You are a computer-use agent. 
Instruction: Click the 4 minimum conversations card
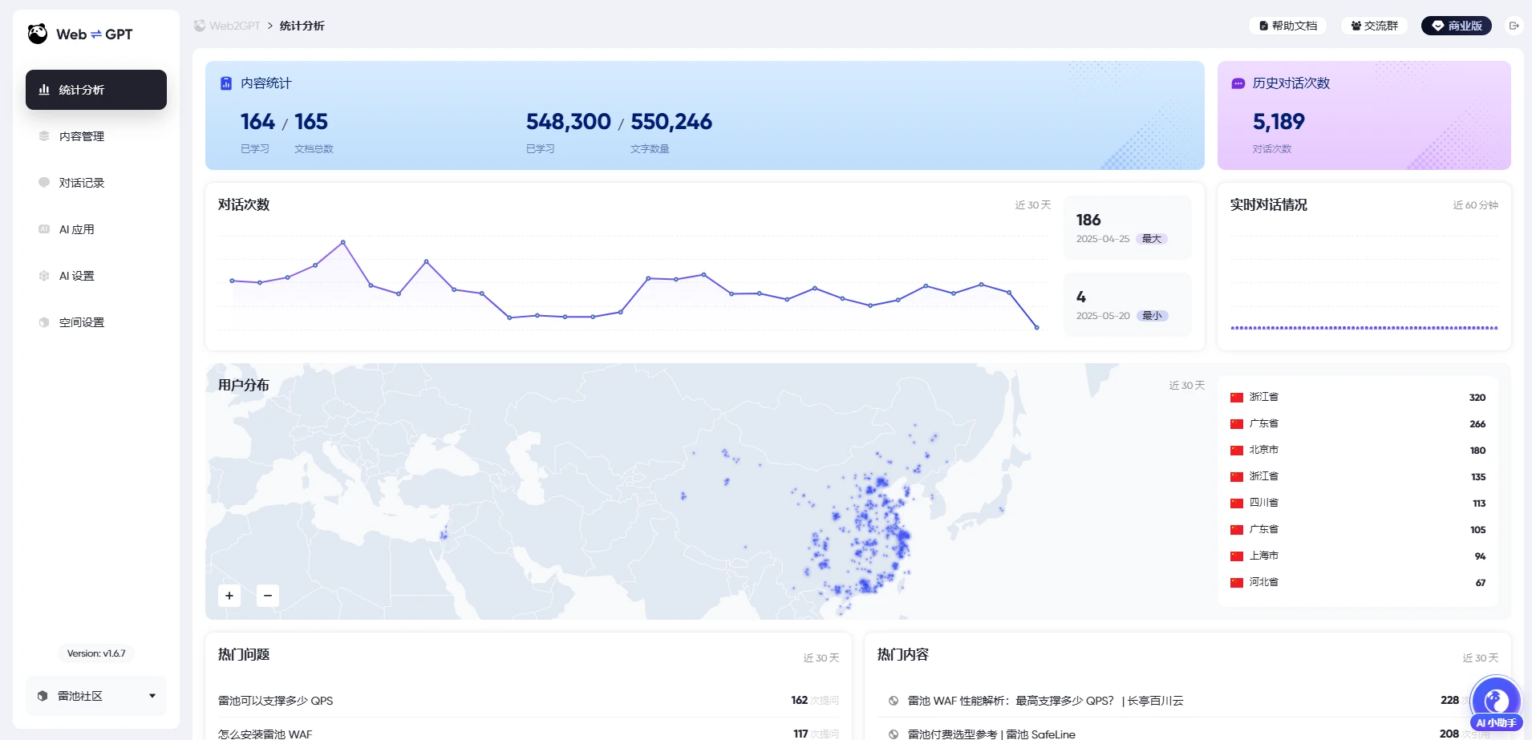(1128, 305)
